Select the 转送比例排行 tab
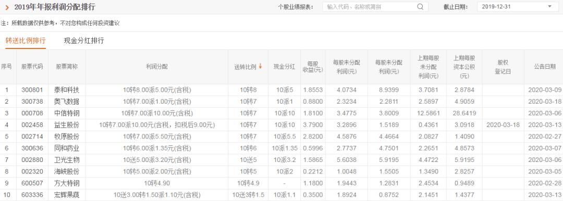 click(26, 41)
